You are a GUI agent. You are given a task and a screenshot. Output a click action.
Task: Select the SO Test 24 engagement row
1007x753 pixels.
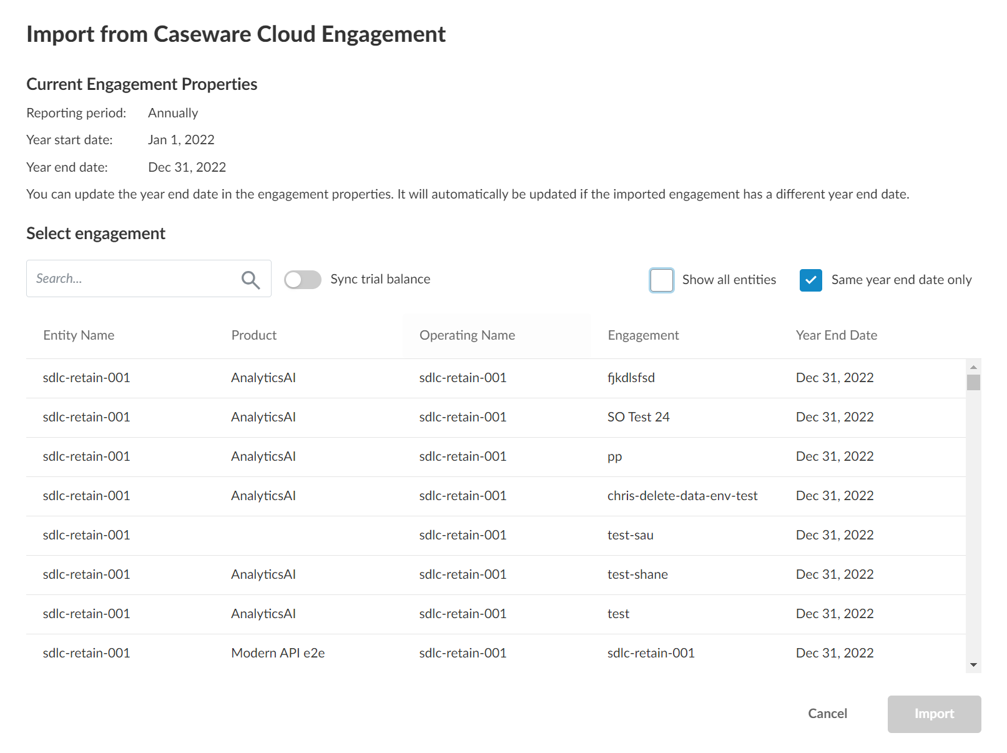pos(437,417)
